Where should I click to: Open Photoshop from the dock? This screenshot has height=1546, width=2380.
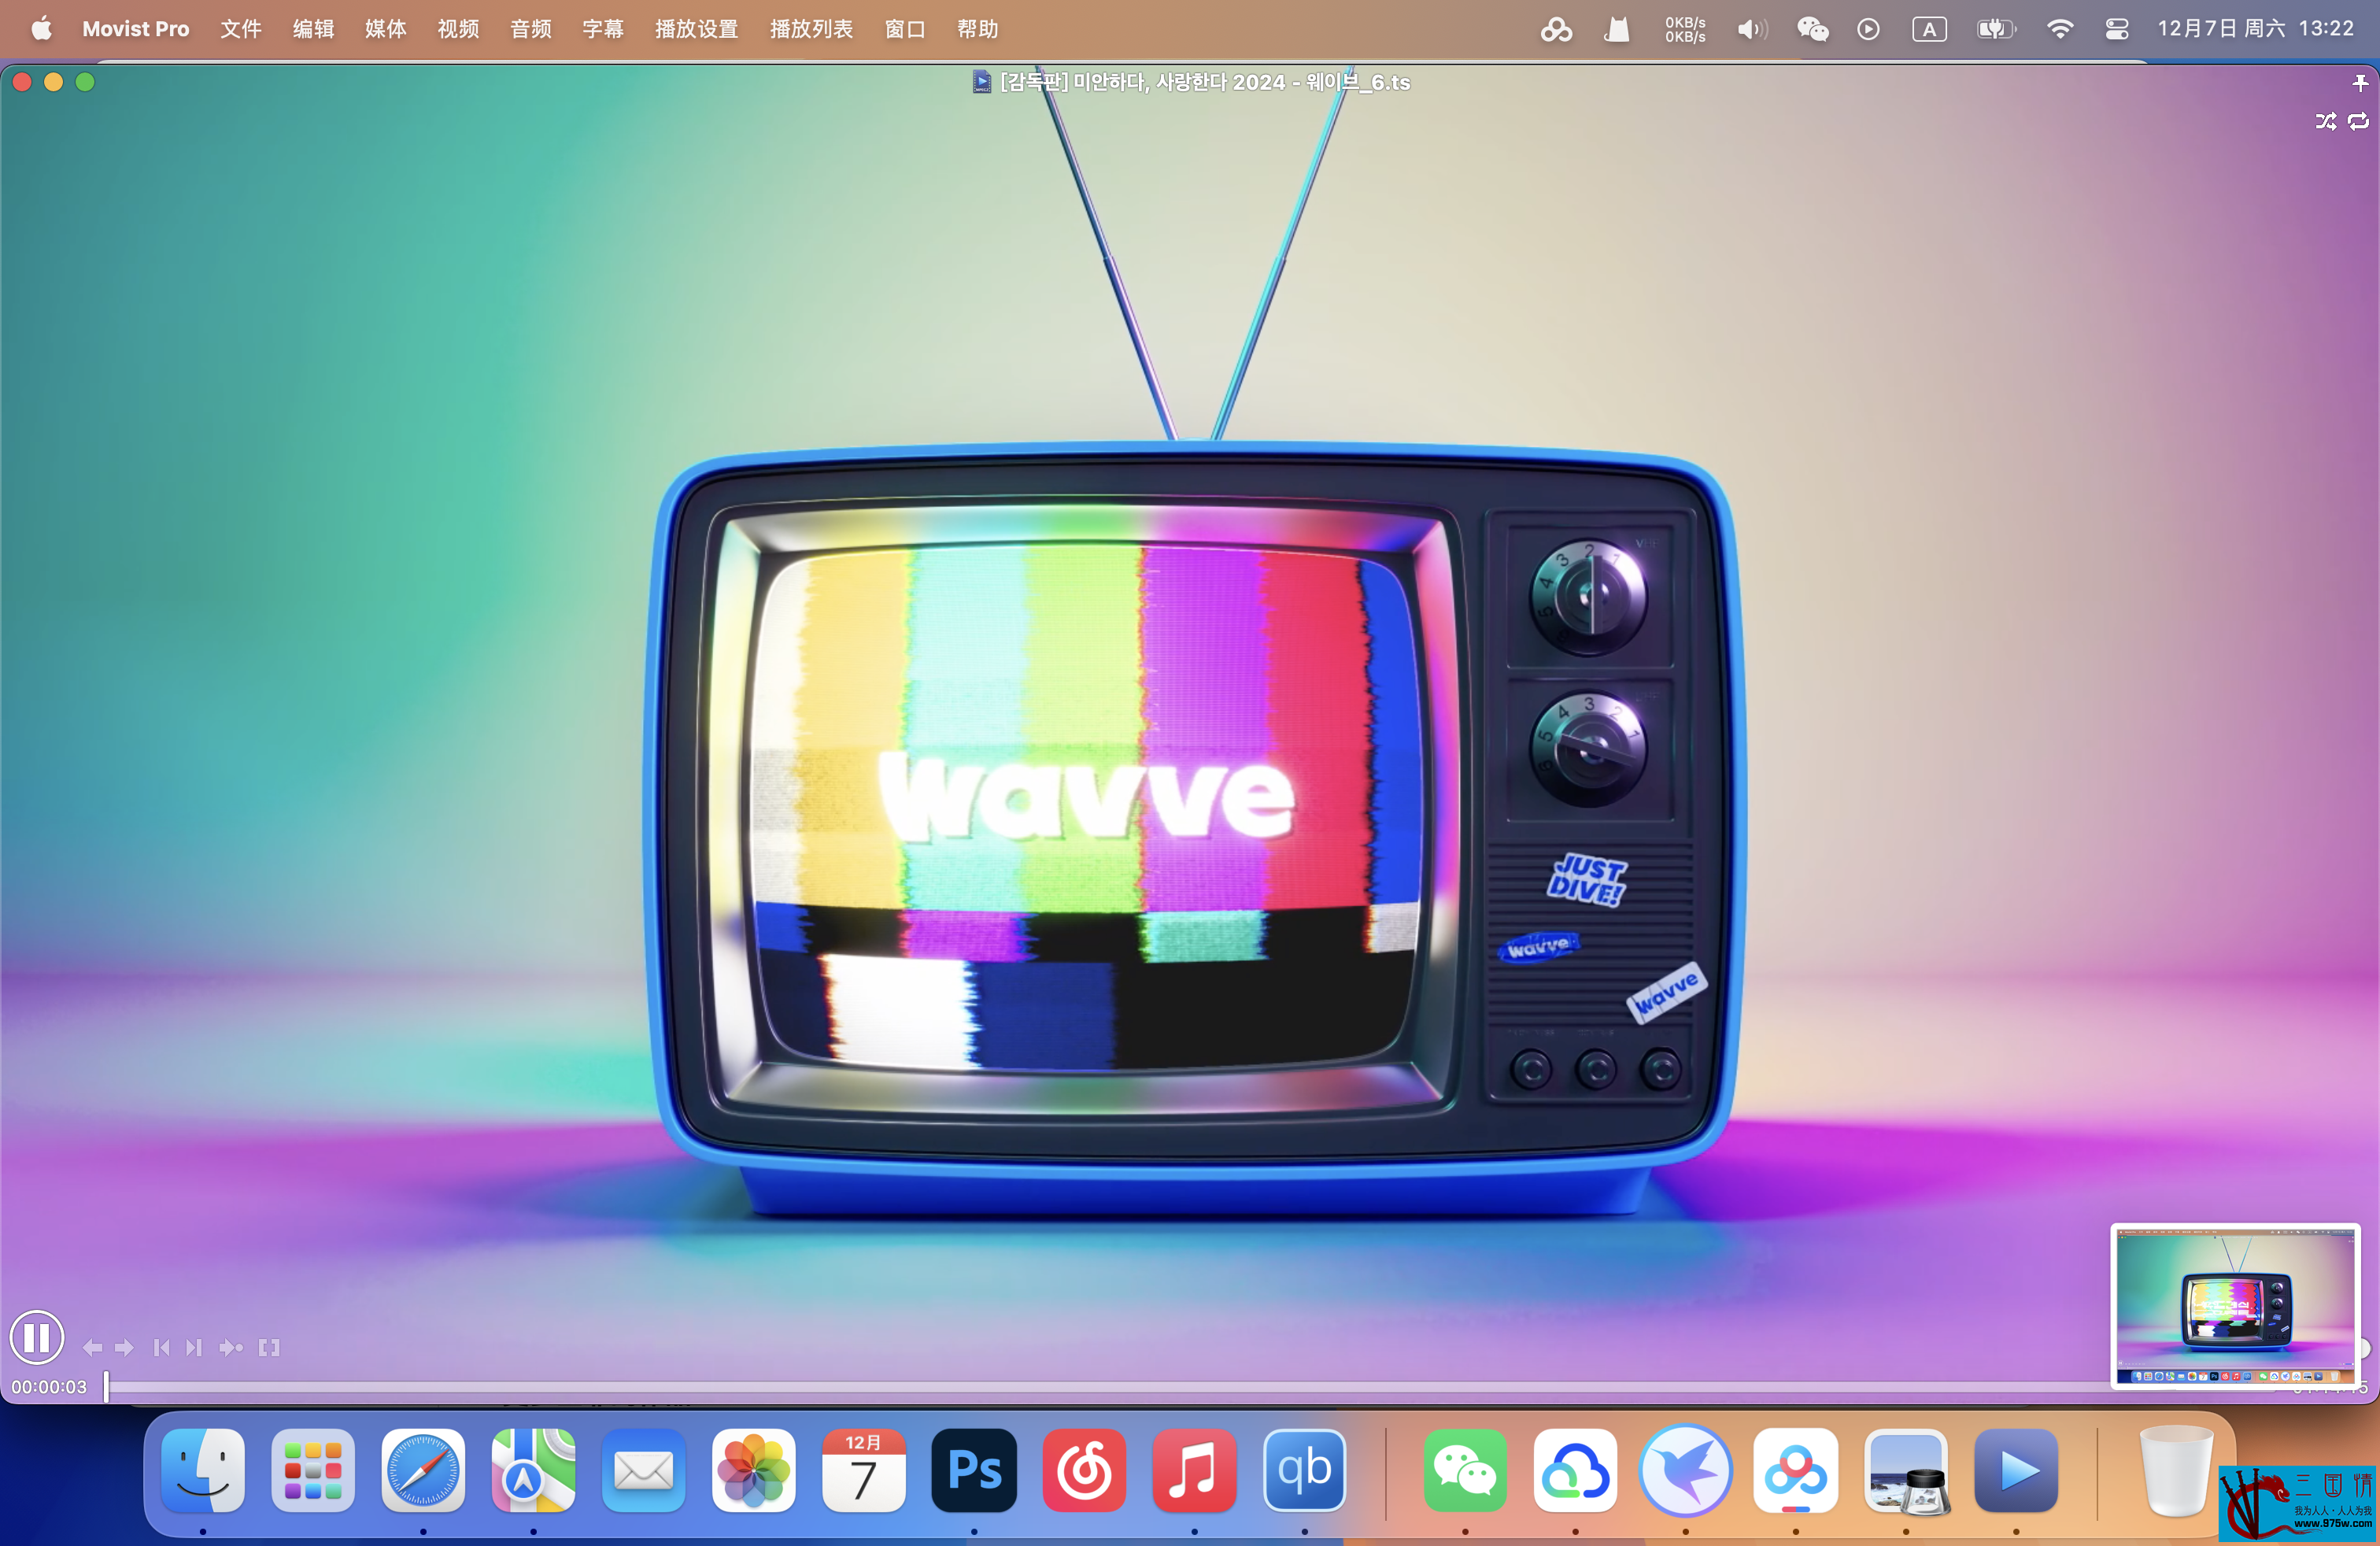click(974, 1470)
